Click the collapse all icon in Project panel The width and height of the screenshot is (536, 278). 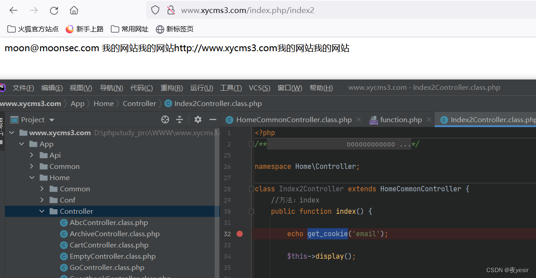coord(180,119)
